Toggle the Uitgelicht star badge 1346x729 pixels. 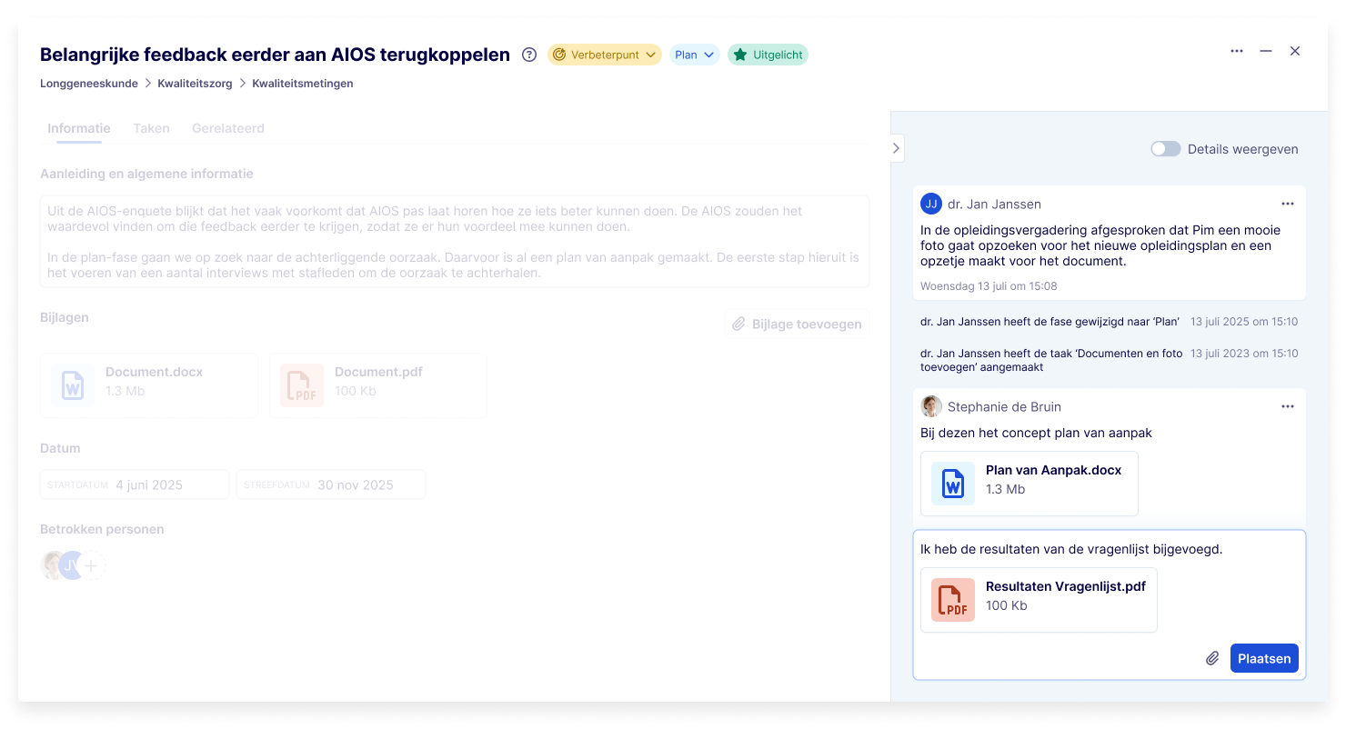(x=768, y=55)
